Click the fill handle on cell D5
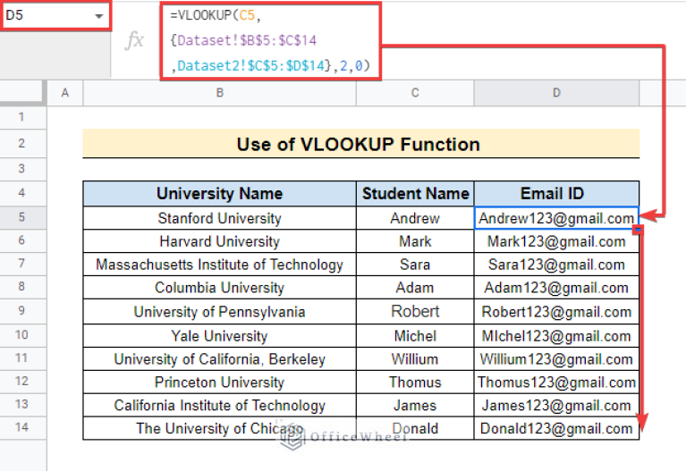This screenshot has height=471, width=686. (638, 230)
